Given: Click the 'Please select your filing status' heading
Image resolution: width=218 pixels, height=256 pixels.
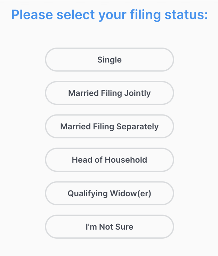Looking at the screenshot, I should coord(110,15).
